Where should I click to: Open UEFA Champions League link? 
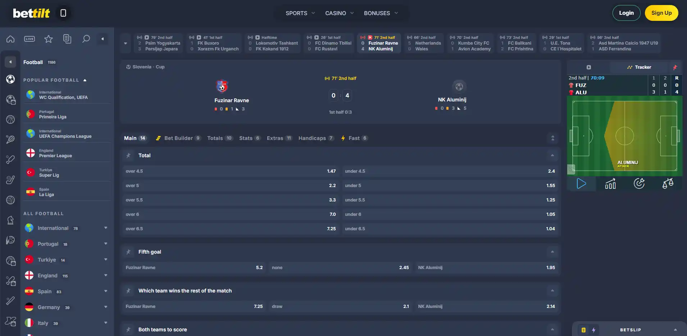(x=67, y=133)
